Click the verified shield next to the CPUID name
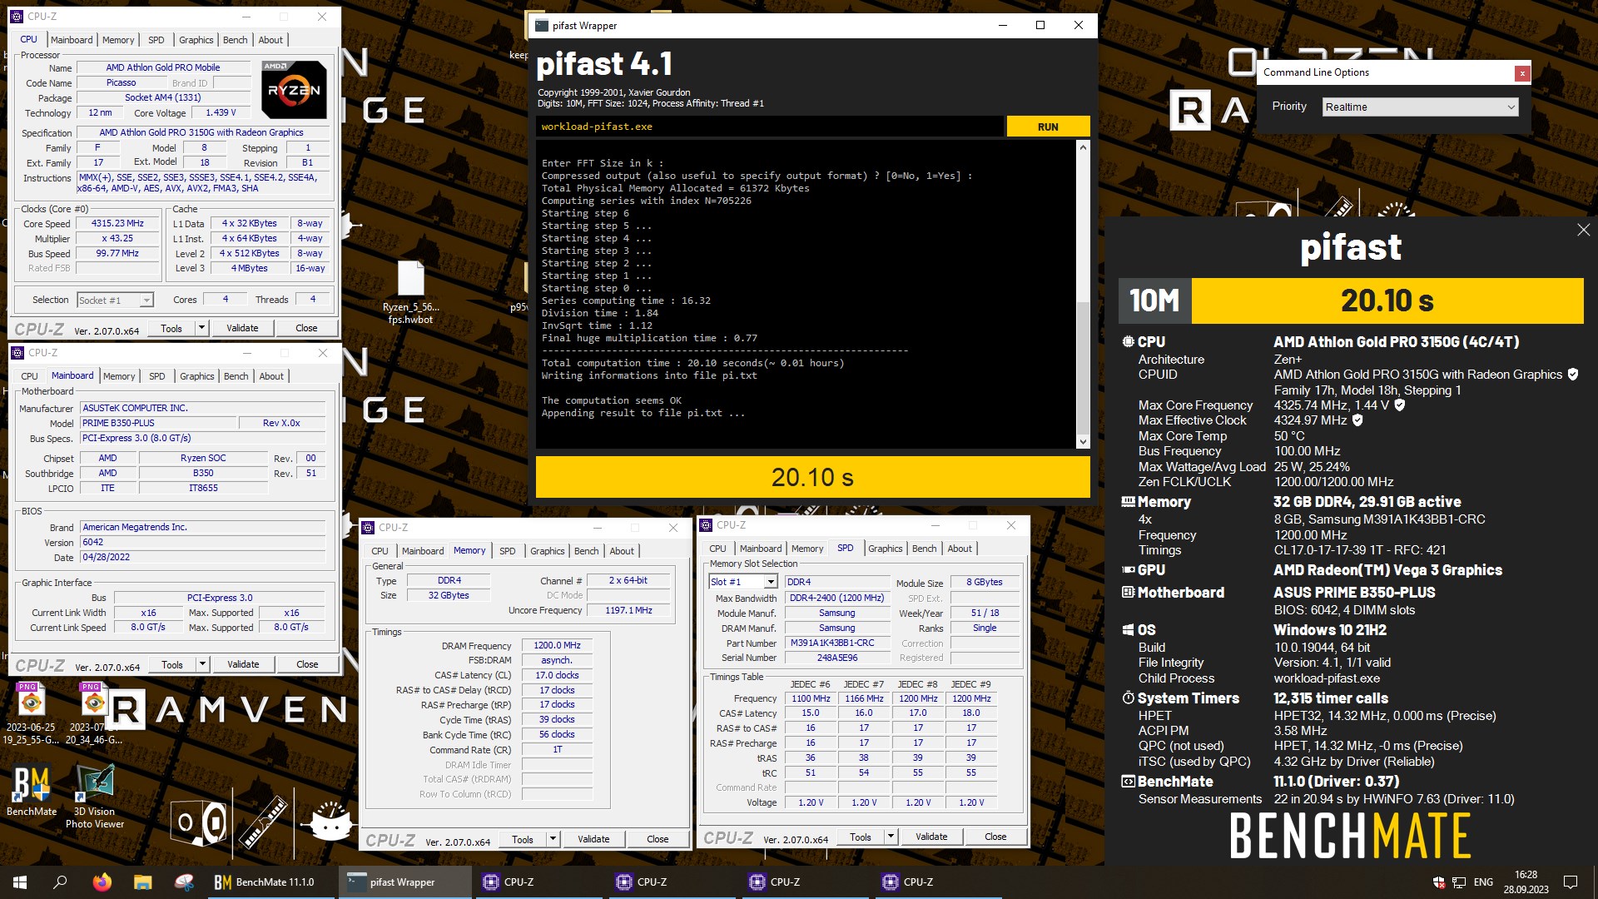 (1573, 375)
